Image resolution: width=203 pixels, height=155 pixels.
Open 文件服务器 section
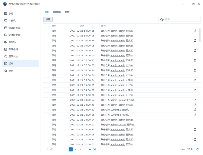(20, 35)
